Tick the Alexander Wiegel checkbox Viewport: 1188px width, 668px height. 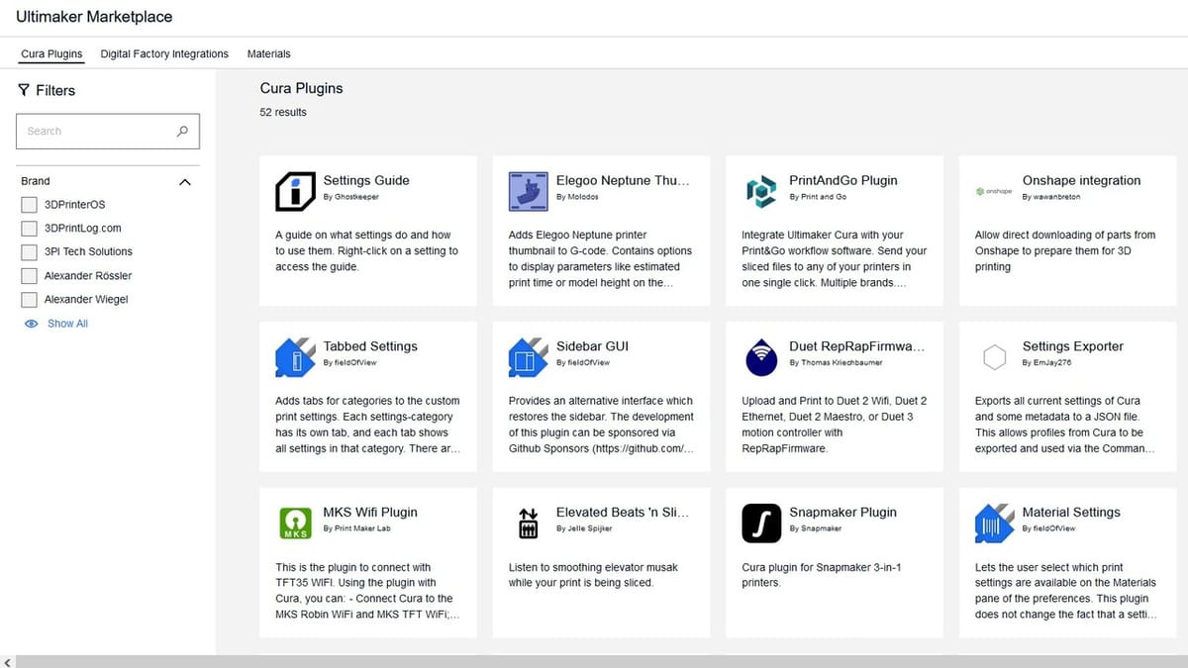coord(29,300)
